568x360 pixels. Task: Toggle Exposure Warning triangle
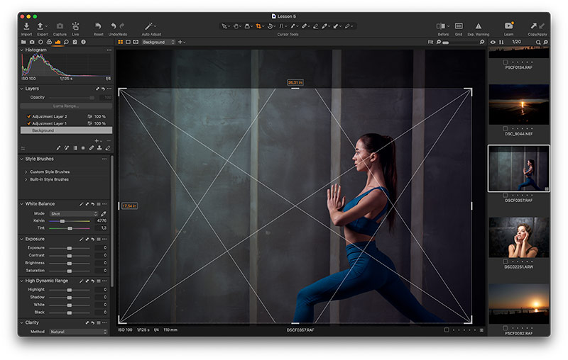coord(478,26)
